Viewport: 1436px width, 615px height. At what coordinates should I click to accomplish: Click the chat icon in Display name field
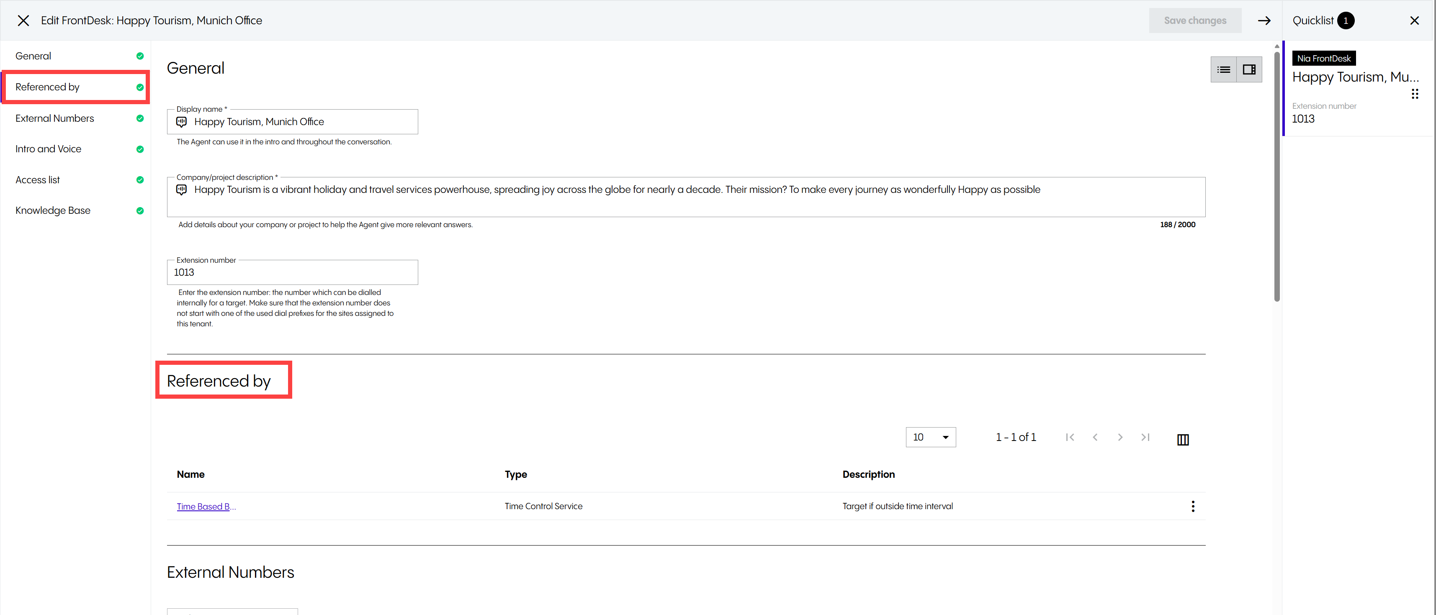click(182, 121)
